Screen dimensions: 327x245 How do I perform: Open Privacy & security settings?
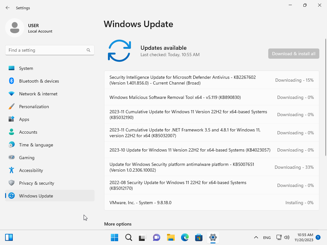click(49, 183)
